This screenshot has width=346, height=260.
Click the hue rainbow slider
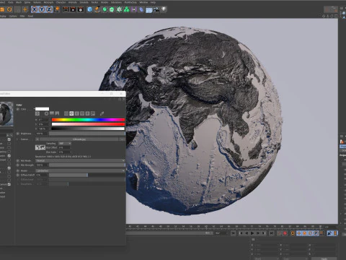pos(88,120)
